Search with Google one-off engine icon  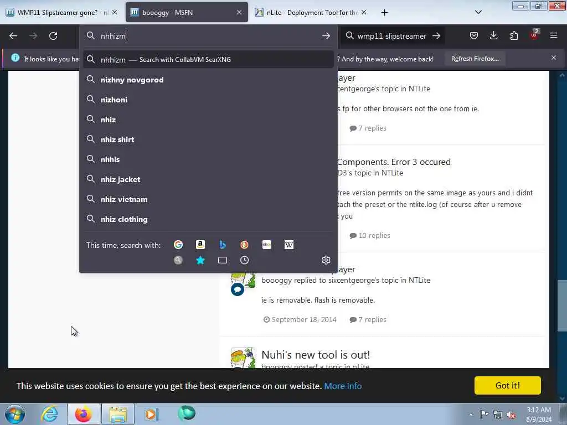(178, 245)
